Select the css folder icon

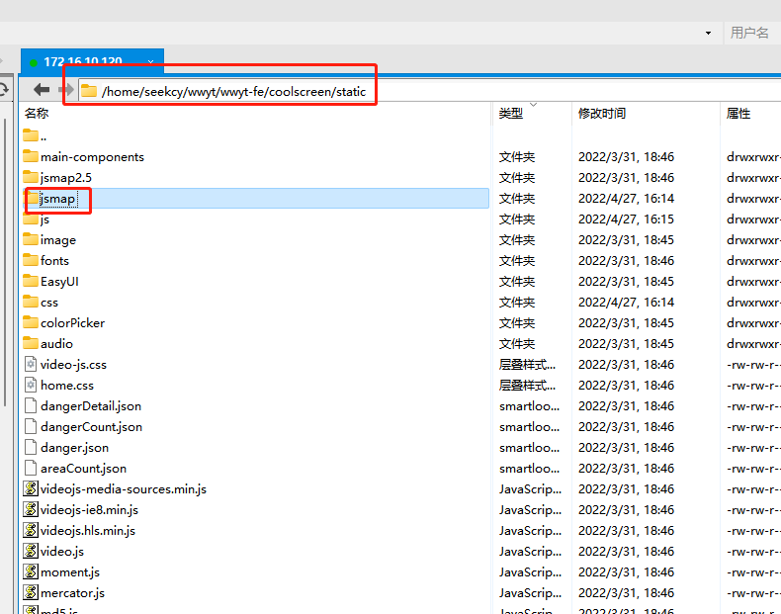[x=31, y=302]
